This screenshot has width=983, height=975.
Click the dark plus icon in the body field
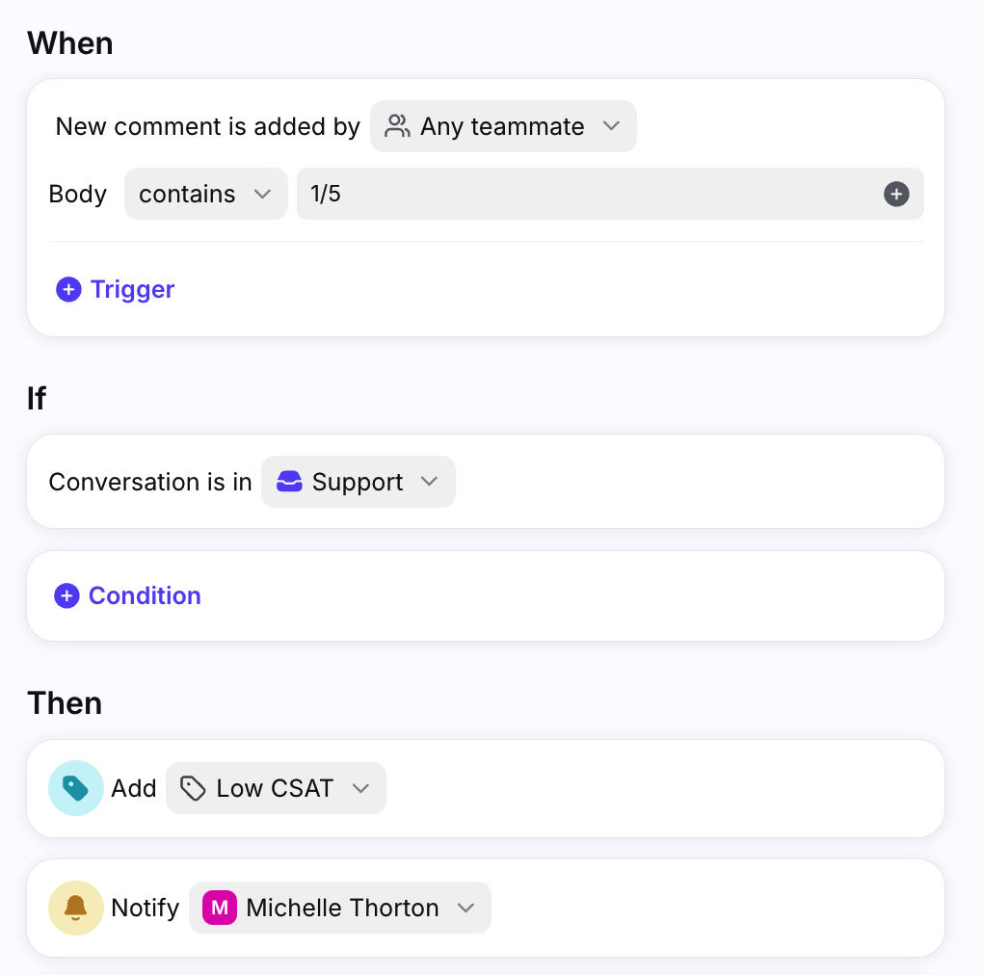(896, 195)
